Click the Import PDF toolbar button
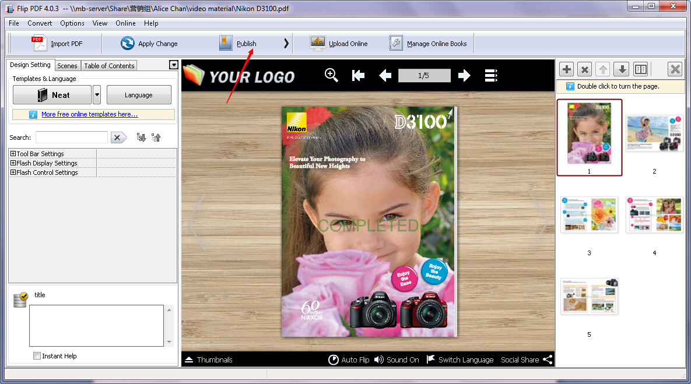 57,44
